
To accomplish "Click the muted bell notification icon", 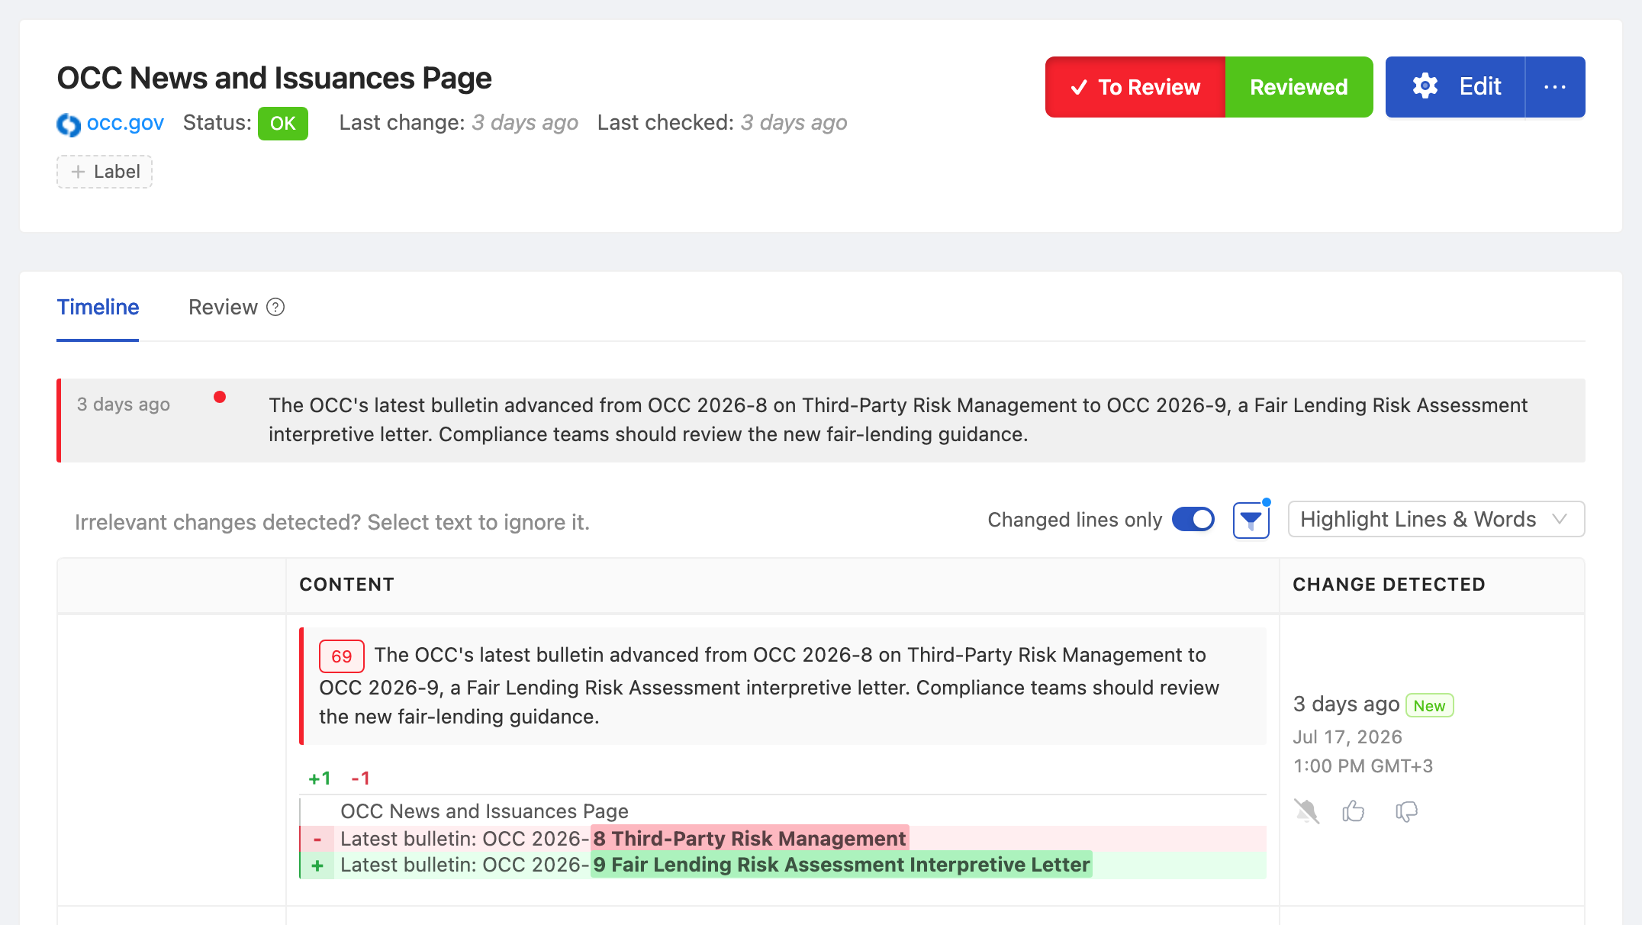I will [1306, 811].
